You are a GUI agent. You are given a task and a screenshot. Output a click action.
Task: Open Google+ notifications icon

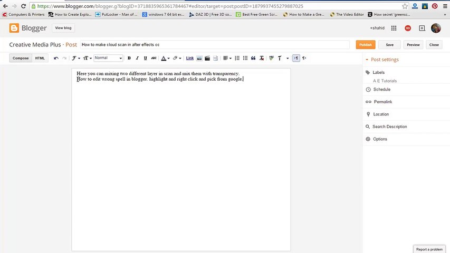(x=407, y=28)
